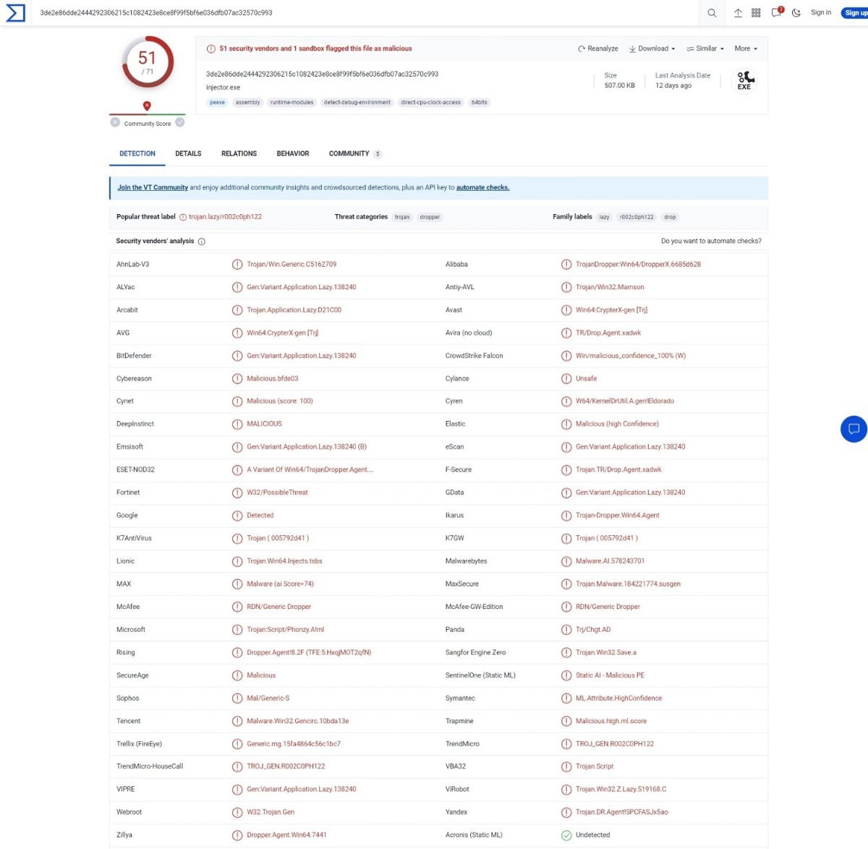Click the 12 days ago analysis date

tap(673, 85)
